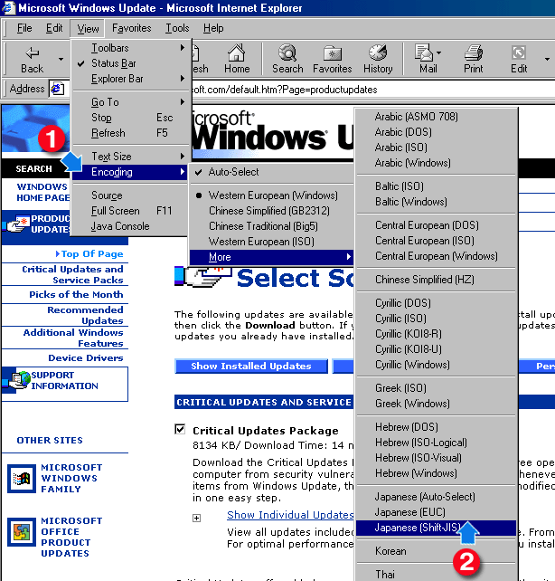Select Greek (Windows) encoding
Viewport: 555px width, 581px height.
pyautogui.click(x=437, y=404)
